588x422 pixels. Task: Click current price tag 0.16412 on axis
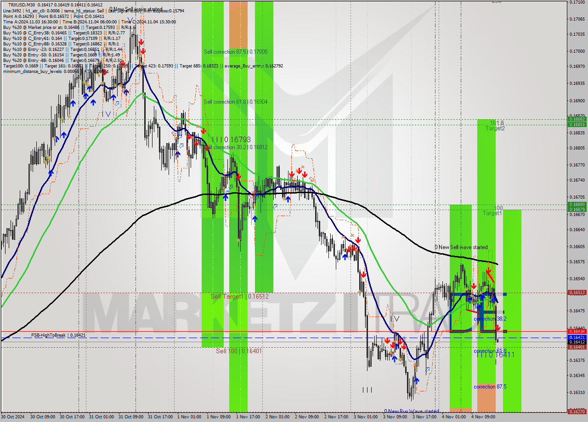click(577, 342)
